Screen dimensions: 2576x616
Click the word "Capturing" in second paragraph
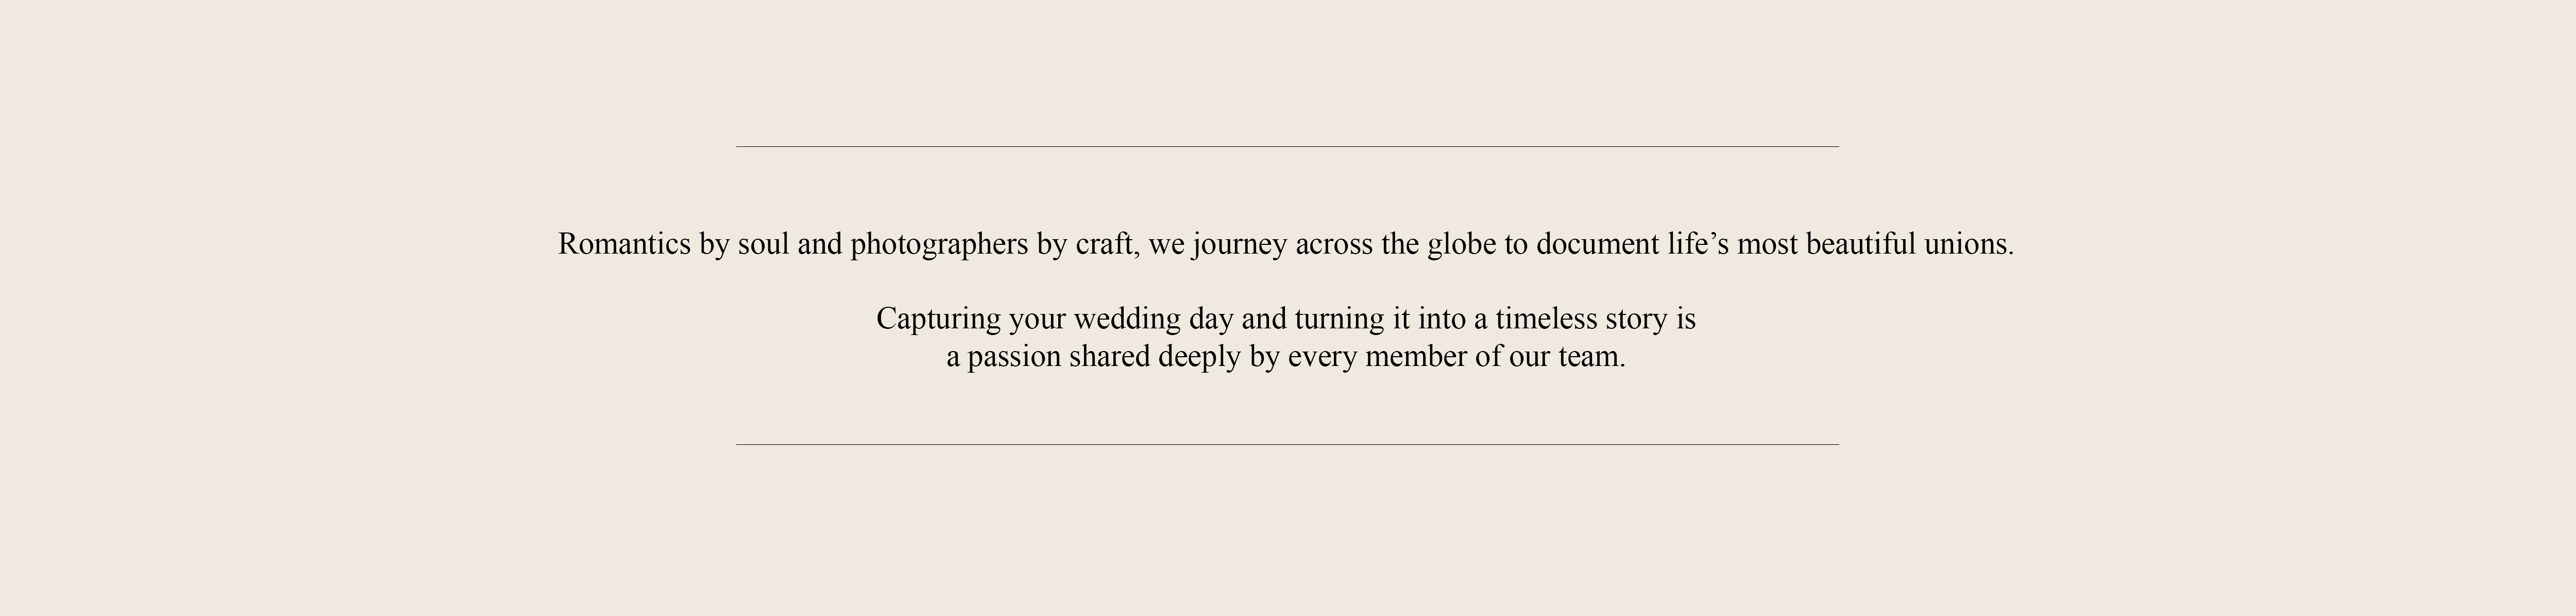pyautogui.click(x=938, y=319)
